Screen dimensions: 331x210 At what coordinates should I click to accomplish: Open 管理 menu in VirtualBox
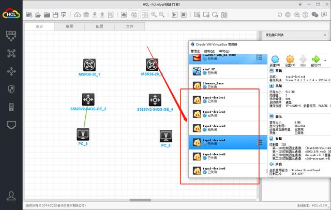(x=195, y=51)
